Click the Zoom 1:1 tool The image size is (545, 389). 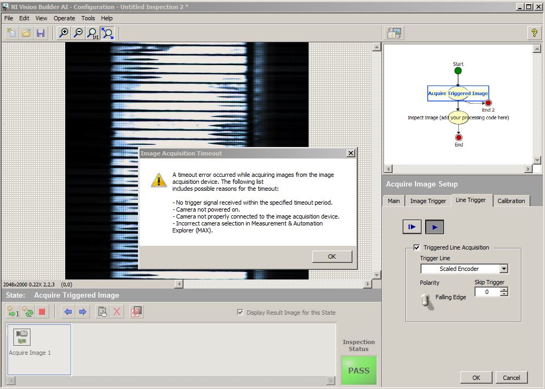[93, 33]
